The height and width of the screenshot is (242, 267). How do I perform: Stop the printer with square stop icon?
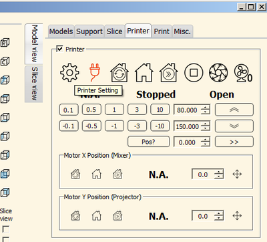194,73
